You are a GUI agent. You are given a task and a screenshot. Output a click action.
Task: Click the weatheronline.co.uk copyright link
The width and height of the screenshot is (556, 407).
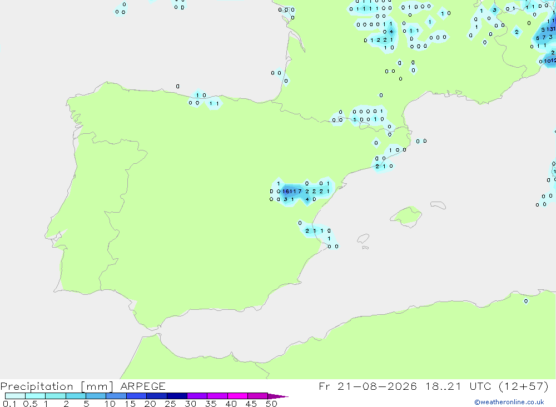tap(509, 402)
